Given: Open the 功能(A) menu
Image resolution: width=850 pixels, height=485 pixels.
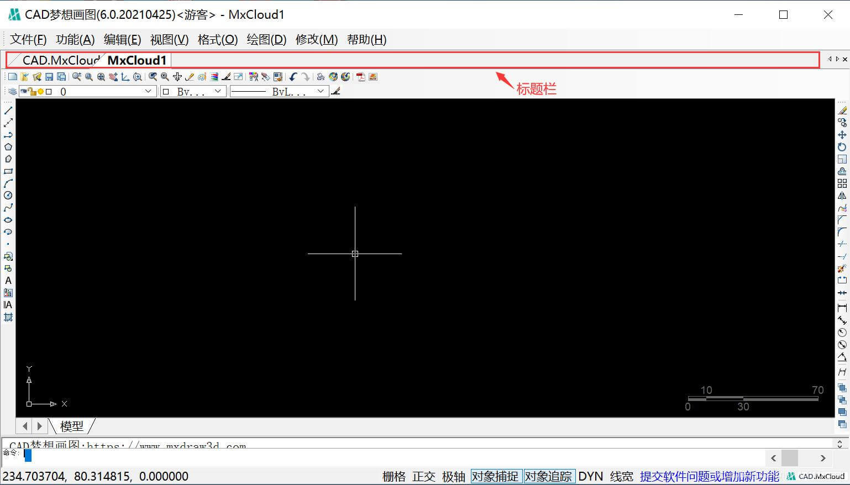Looking at the screenshot, I should pos(75,40).
